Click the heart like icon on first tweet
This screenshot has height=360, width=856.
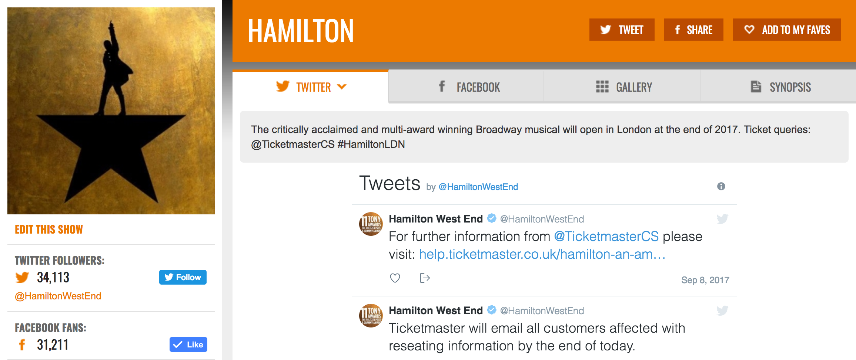tap(395, 278)
